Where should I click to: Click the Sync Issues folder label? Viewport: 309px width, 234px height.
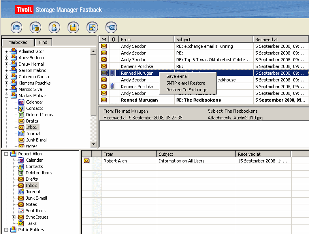pos(37,217)
